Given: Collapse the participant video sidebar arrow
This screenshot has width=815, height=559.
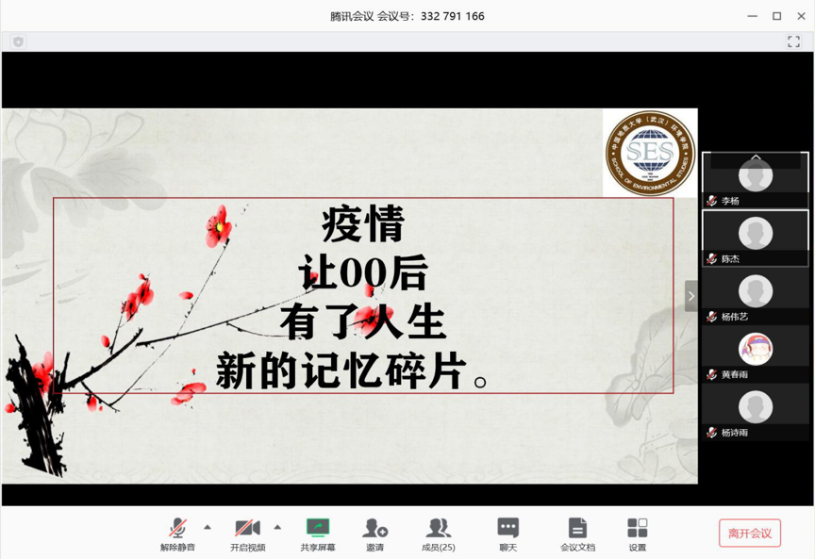Looking at the screenshot, I should click(690, 296).
